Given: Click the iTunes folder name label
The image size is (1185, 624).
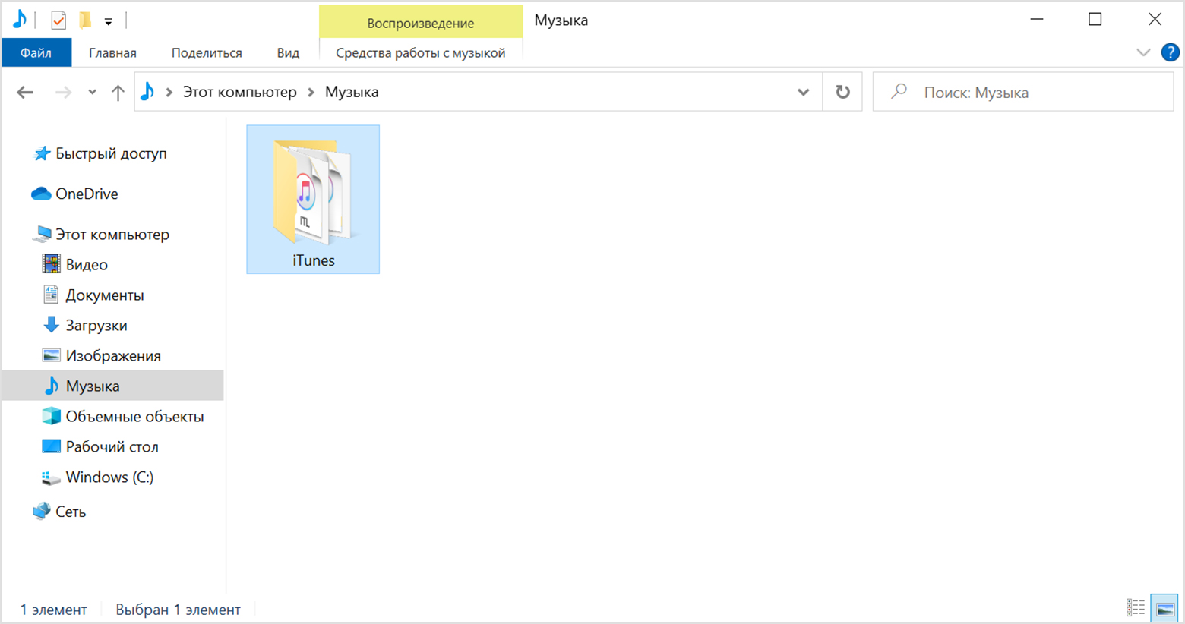Looking at the screenshot, I should click(x=314, y=260).
